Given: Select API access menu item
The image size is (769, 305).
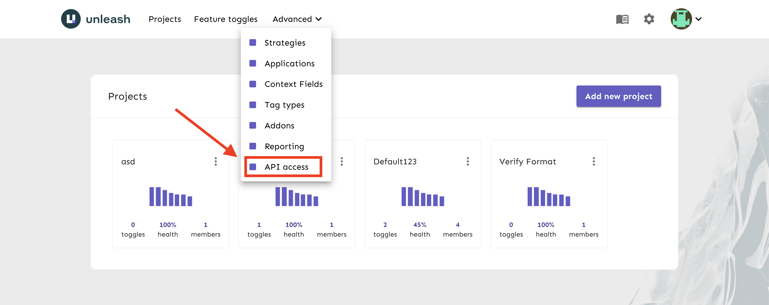Looking at the screenshot, I should click(286, 167).
